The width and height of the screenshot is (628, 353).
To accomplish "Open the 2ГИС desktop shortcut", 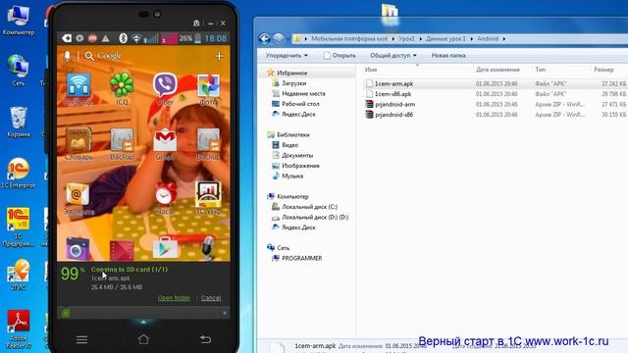I will (x=19, y=275).
